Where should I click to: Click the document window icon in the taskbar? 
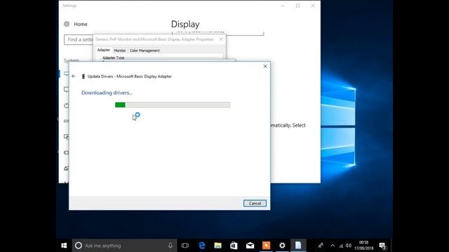[298, 246]
